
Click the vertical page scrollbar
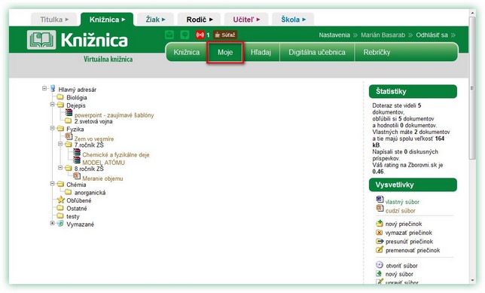pyautogui.click(x=472, y=146)
